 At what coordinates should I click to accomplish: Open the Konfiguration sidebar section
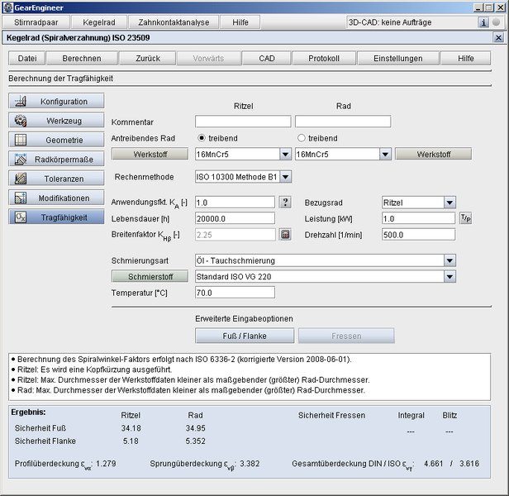click(x=56, y=101)
